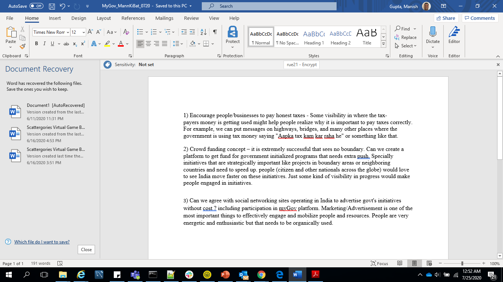Screen dimensions: 503x282
Task: Click the Close button in Document Recovery
Action: click(x=86, y=250)
